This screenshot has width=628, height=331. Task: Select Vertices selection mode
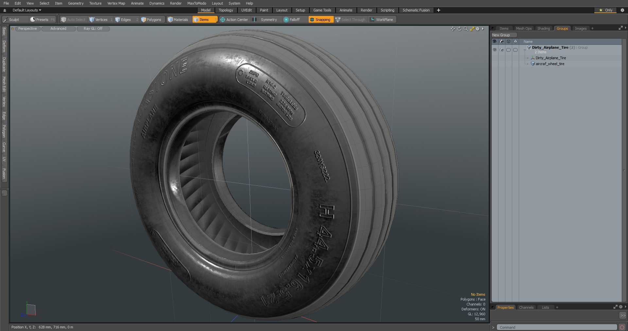[x=100, y=20]
